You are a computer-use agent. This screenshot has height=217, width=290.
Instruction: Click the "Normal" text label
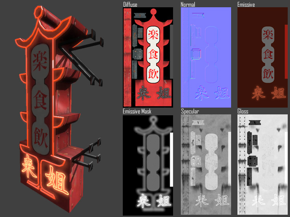click(x=188, y=5)
